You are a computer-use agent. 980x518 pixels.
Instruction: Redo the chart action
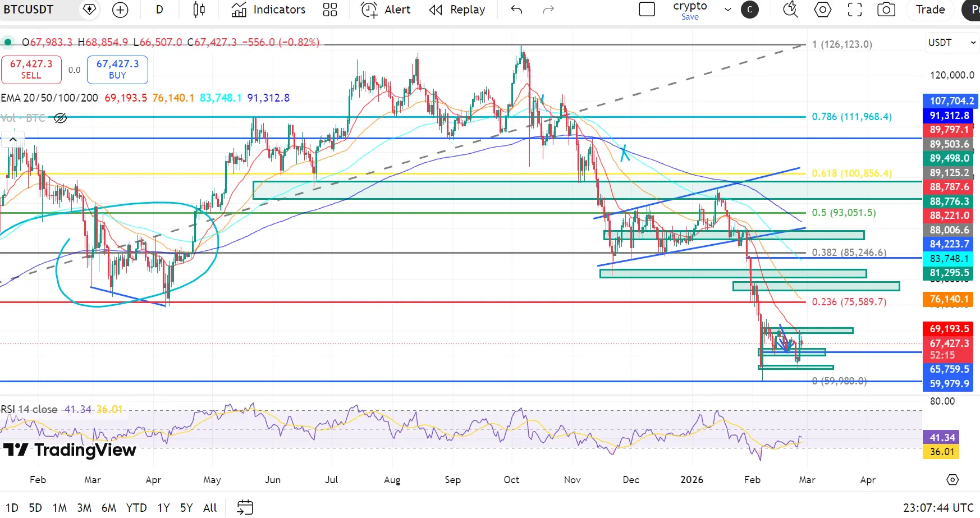[548, 10]
